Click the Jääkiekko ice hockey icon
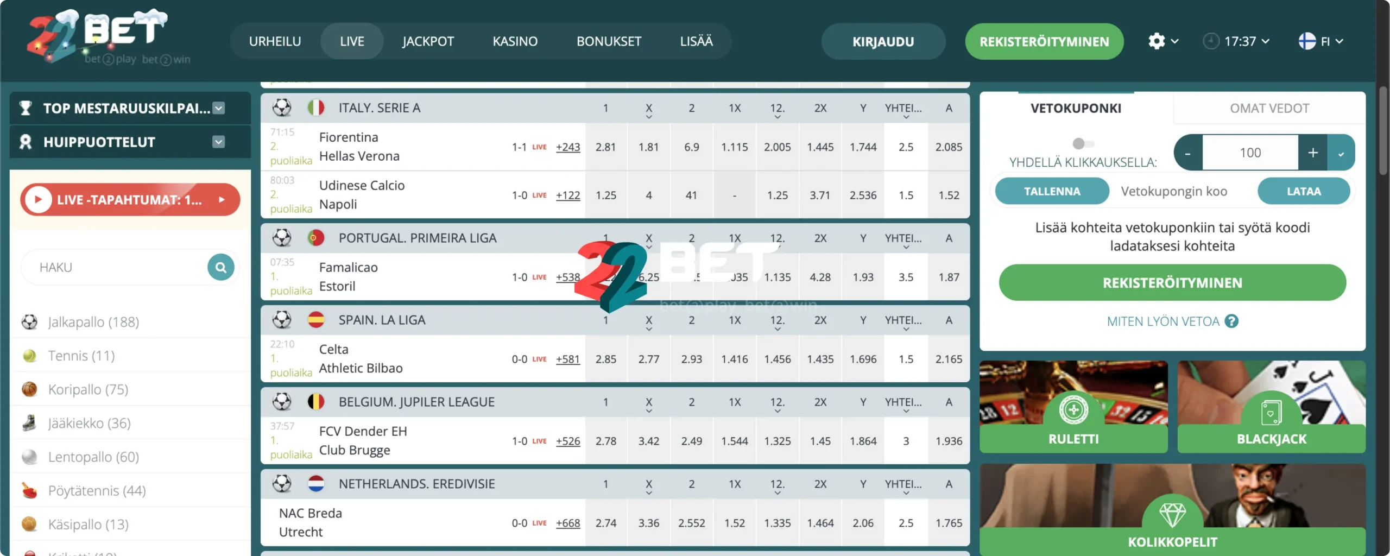The height and width of the screenshot is (556, 1390). click(x=29, y=423)
